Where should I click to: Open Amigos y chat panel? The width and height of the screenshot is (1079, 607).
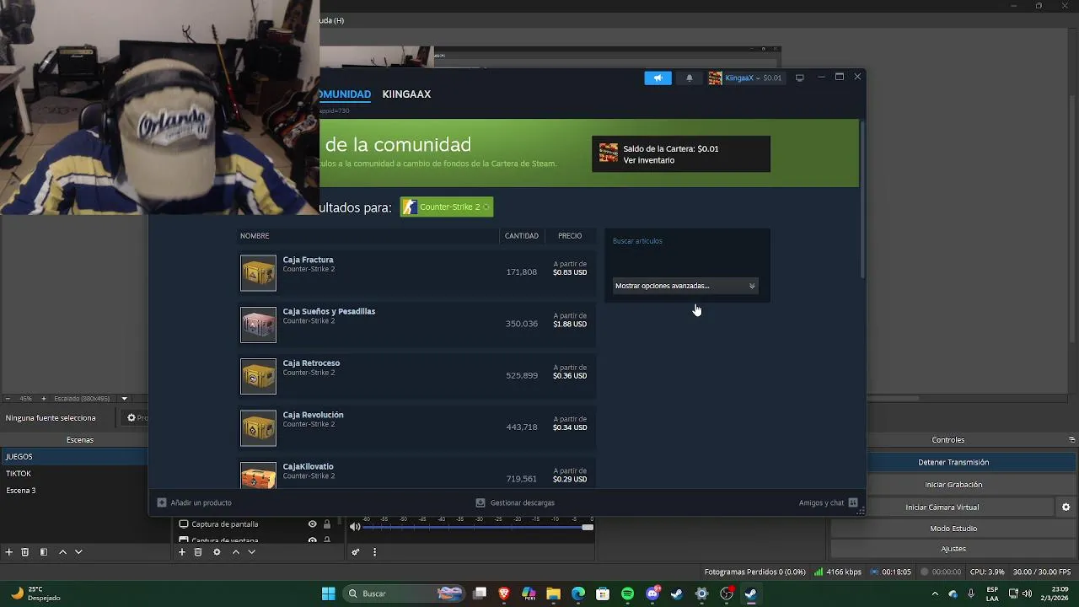pos(829,502)
